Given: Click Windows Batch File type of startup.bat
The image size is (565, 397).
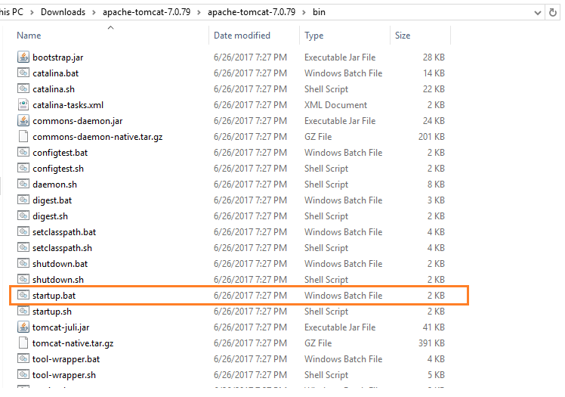Looking at the screenshot, I should click(343, 296).
